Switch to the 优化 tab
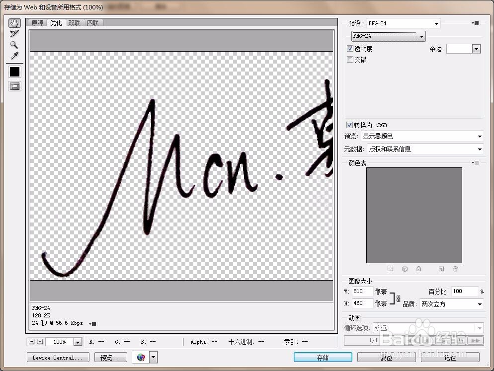This screenshot has width=494, height=371. click(x=56, y=23)
